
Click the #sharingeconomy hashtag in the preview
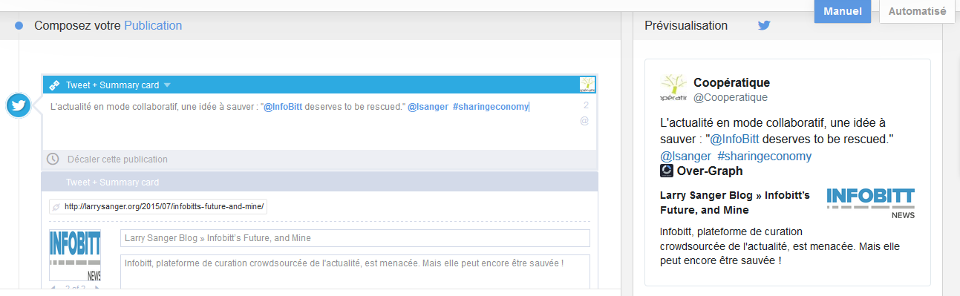[x=764, y=156]
